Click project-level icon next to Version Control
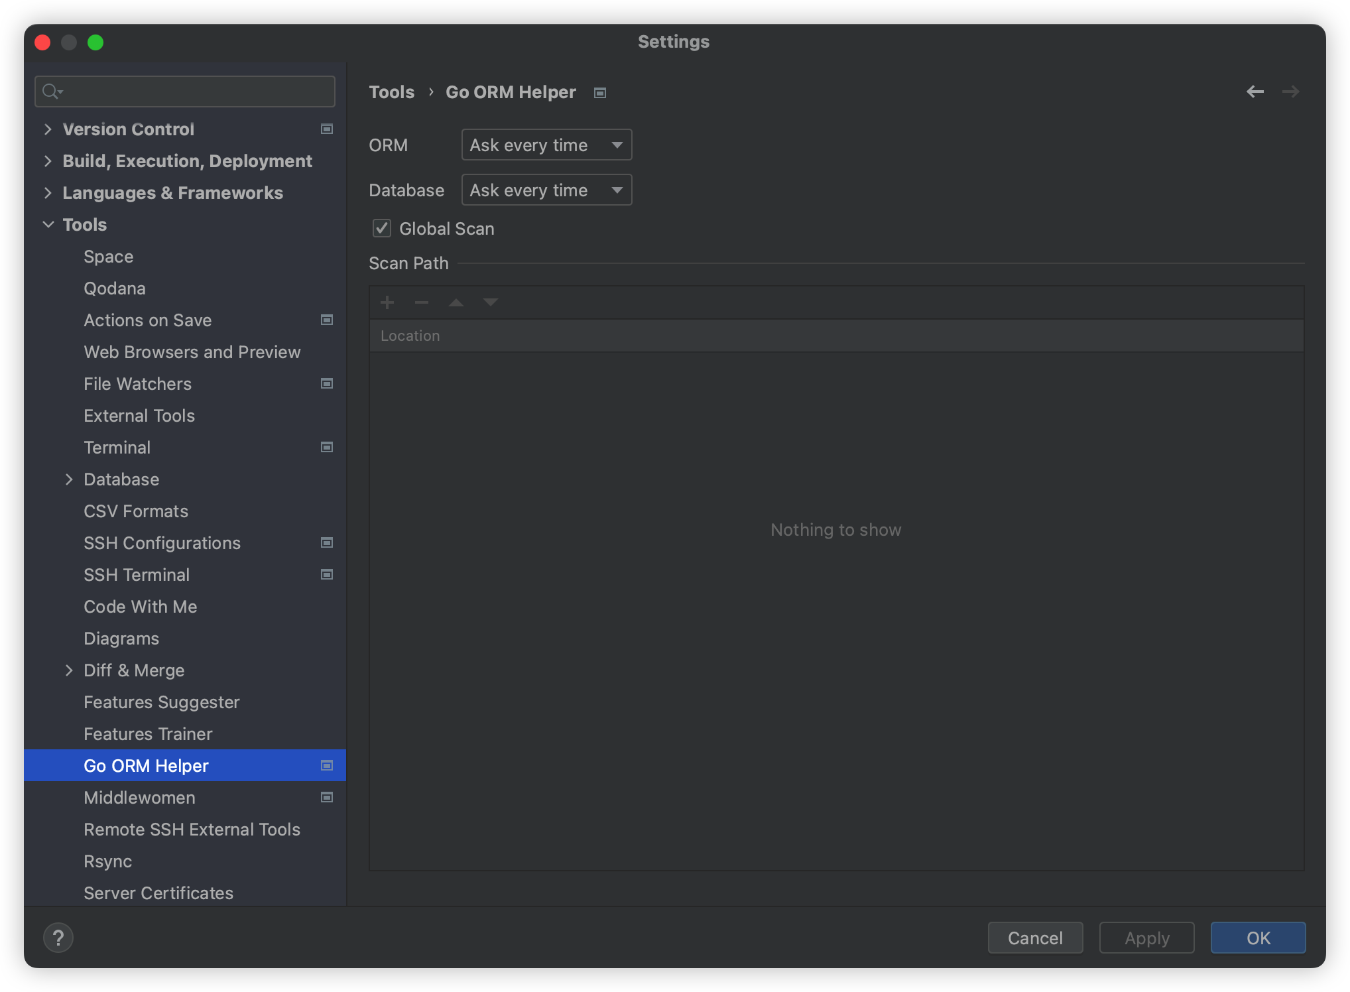The height and width of the screenshot is (992, 1350). (327, 129)
